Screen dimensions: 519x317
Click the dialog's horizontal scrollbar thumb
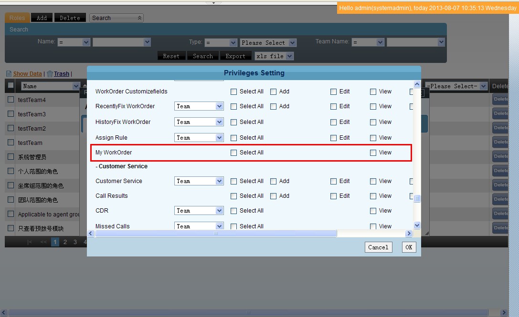click(x=216, y=234)
